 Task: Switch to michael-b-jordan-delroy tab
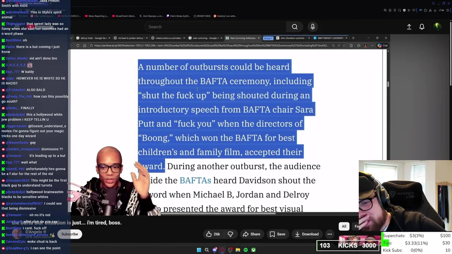tap(130, 38)
